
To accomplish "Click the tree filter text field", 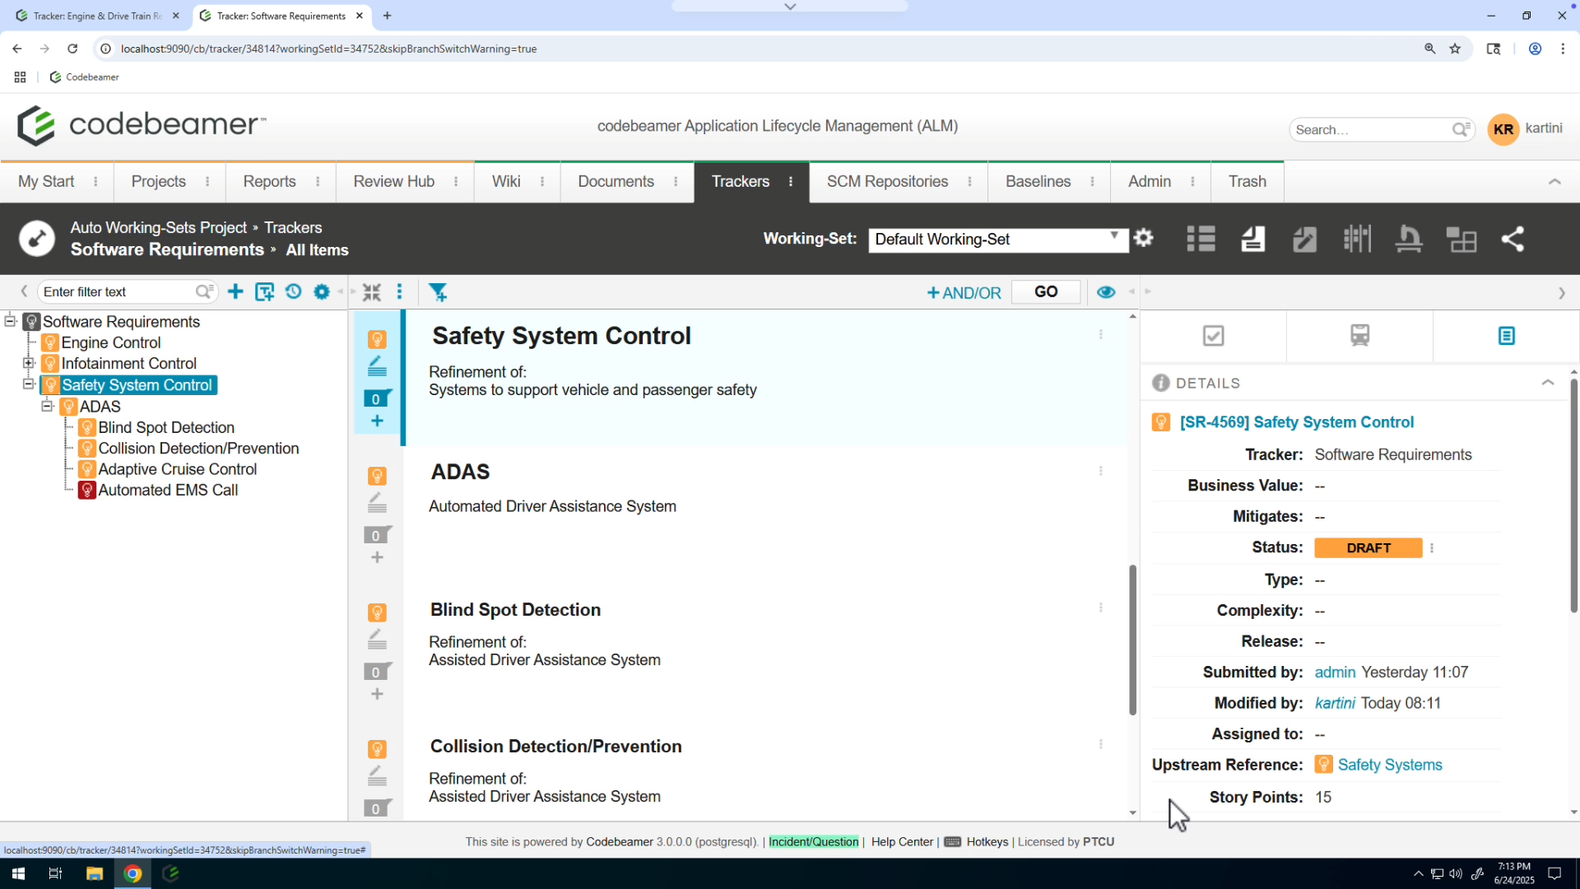I will coord(118,291).
